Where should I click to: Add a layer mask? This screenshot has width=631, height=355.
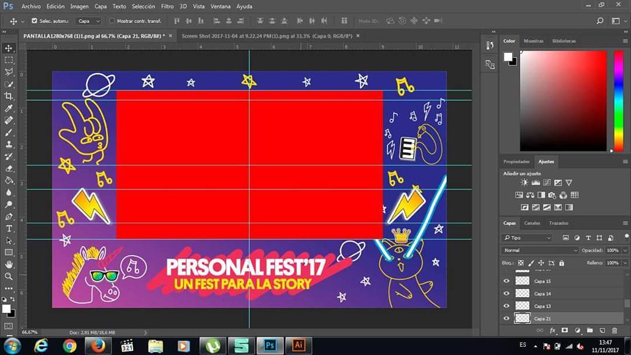coord(564,330)
